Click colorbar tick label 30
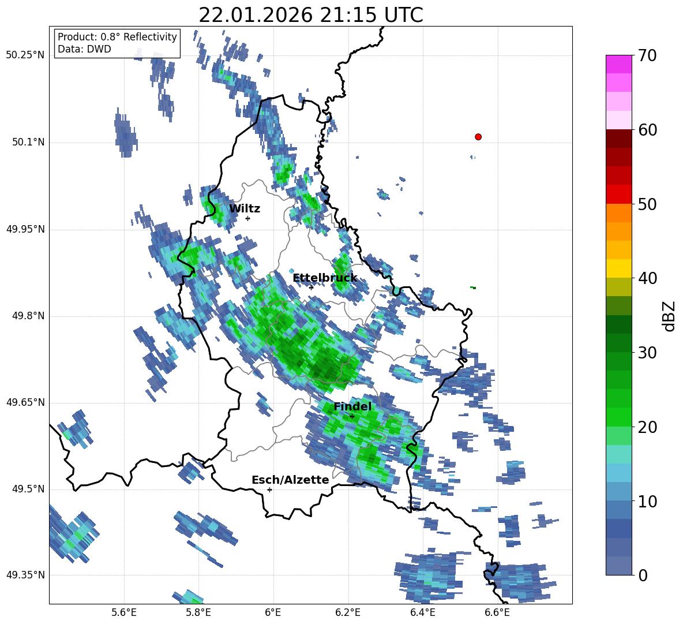The height and width of the screenshot is (624, 683). 647,353
